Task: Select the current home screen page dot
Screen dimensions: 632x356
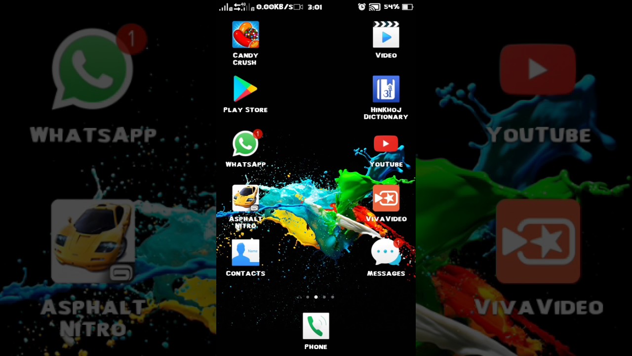Action: (x=316, y=297)
